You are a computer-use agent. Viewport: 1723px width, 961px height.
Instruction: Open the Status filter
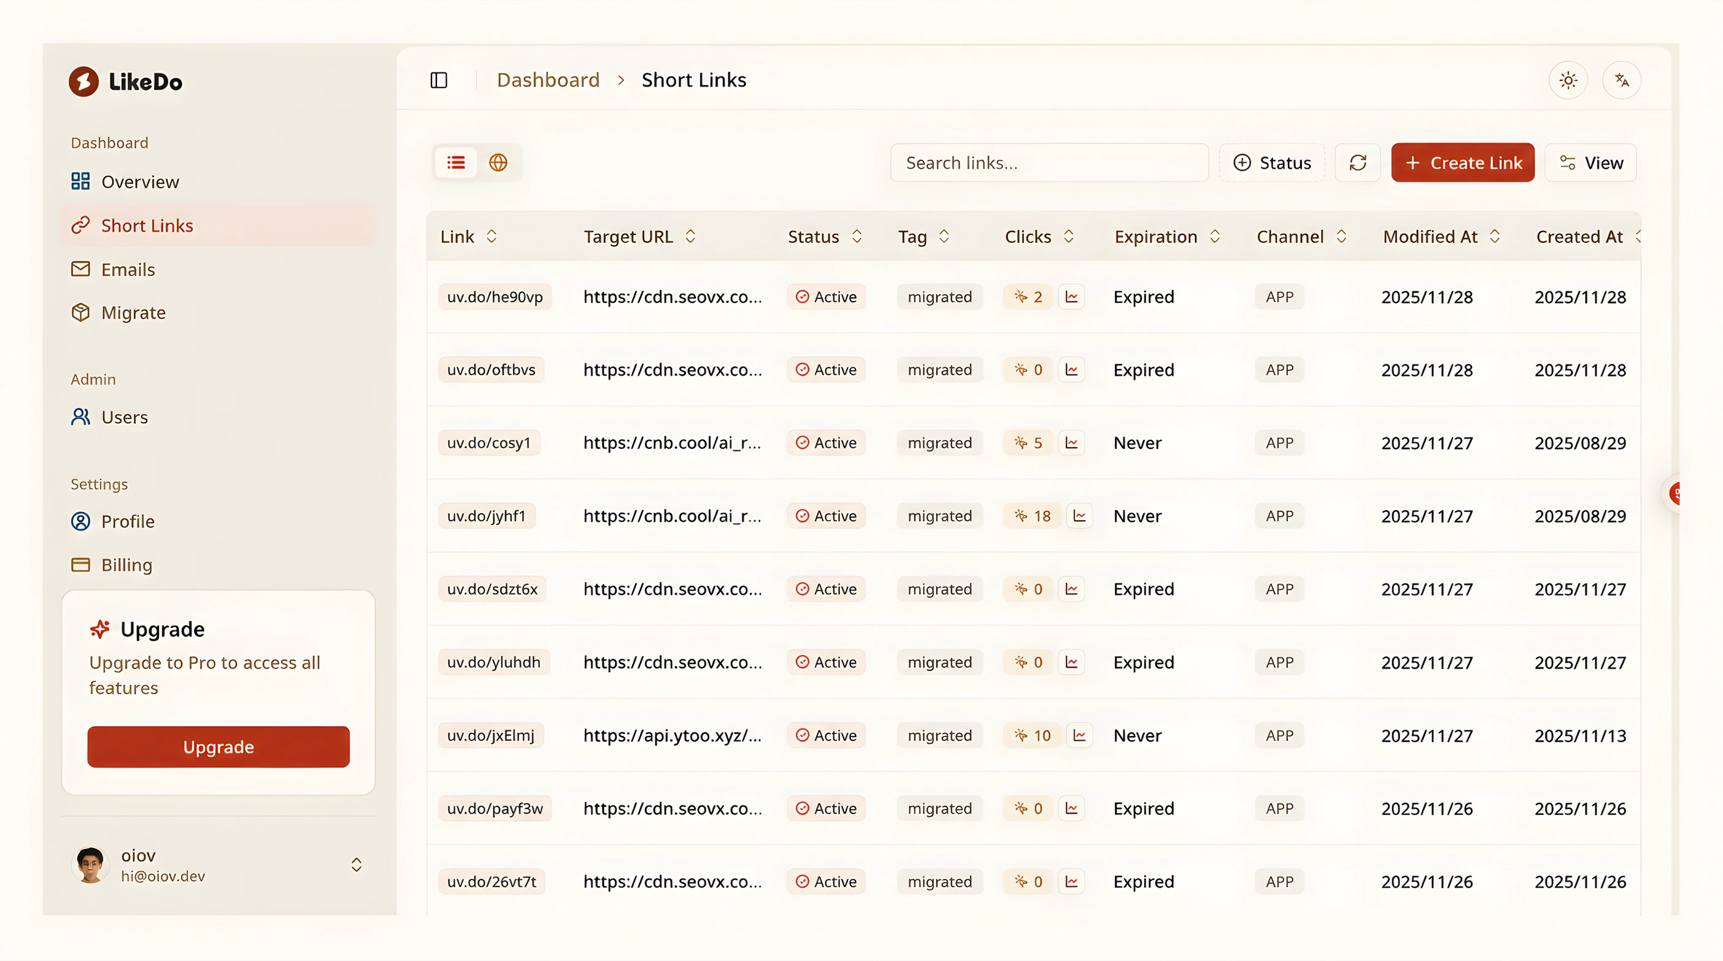(1271, 163)
